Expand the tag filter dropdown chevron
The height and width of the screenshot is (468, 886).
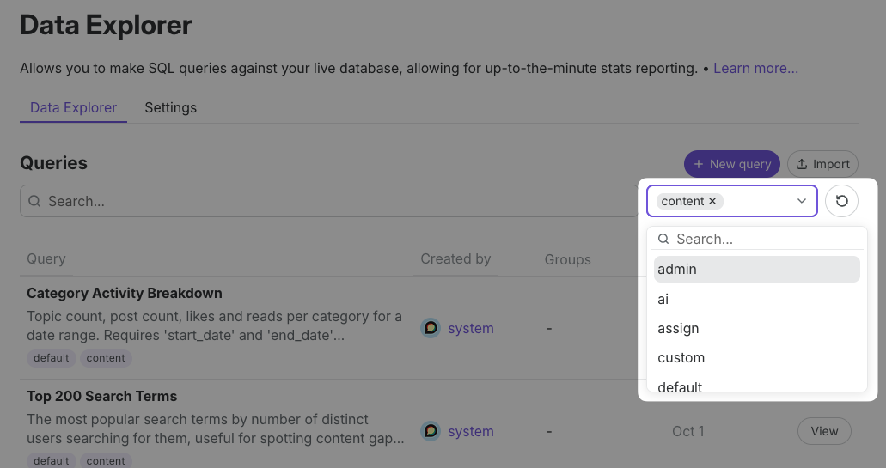(801, 201)
